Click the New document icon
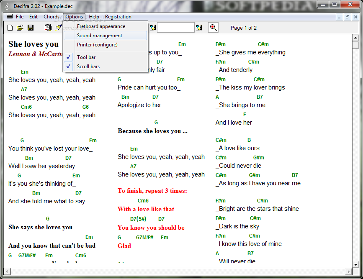363x279 pixels. [x=10, y=28]
